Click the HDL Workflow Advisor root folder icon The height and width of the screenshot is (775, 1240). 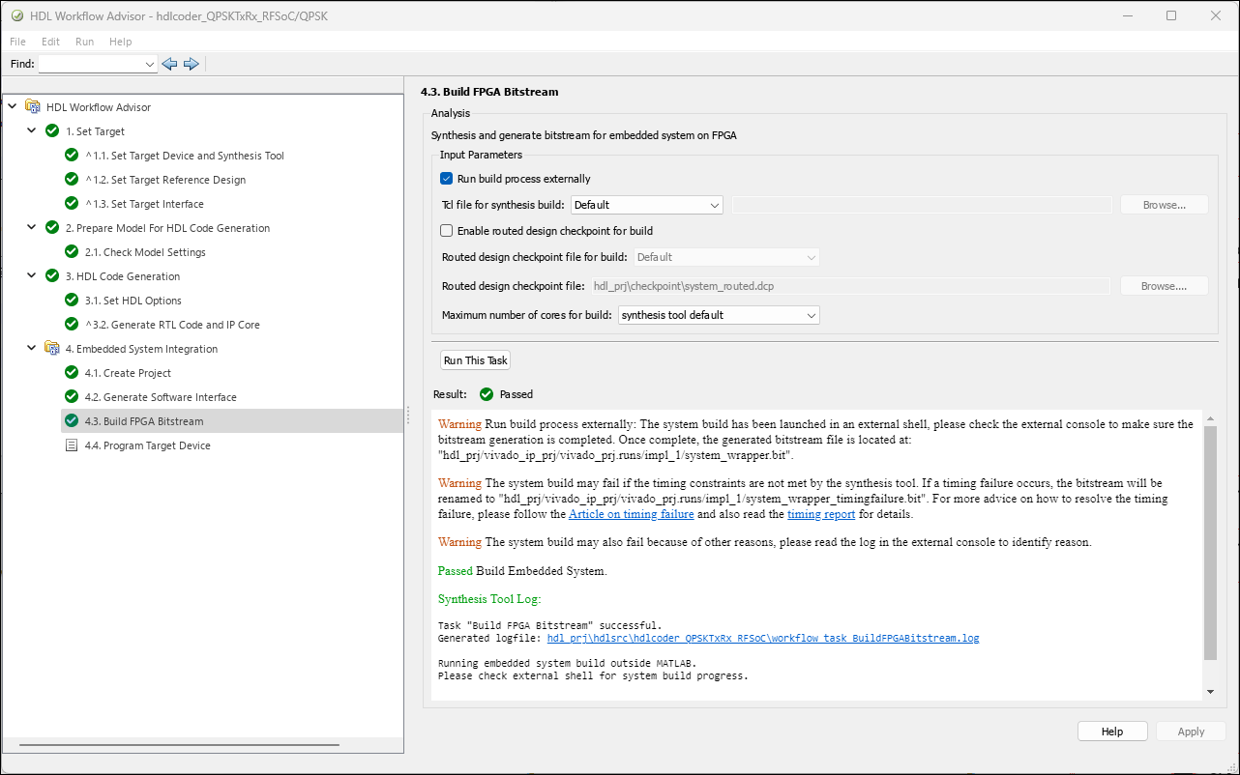point(33,107)
